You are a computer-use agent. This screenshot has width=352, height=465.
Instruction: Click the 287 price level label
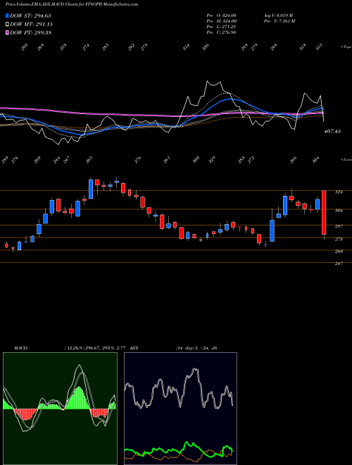pyautogui.click(x=339, y=226)
